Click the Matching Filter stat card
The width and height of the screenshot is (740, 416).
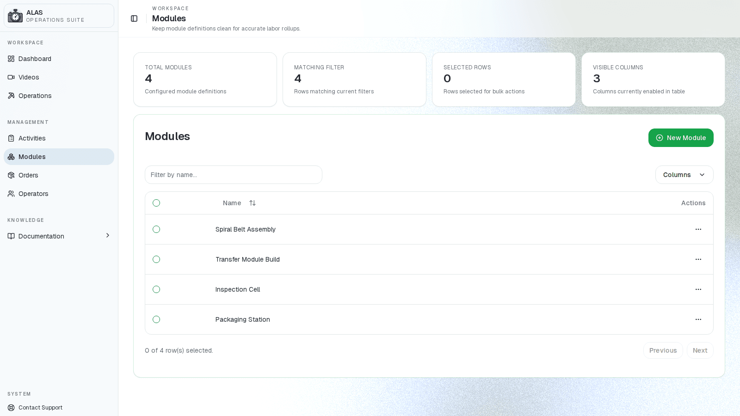(x=354, y=80)
